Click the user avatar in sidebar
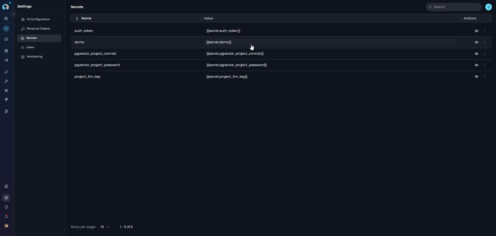 coord(6,226)
